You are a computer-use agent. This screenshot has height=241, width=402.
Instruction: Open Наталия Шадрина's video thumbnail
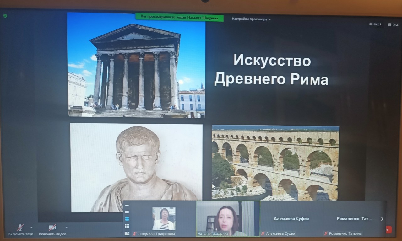click(x=228, y=219)
